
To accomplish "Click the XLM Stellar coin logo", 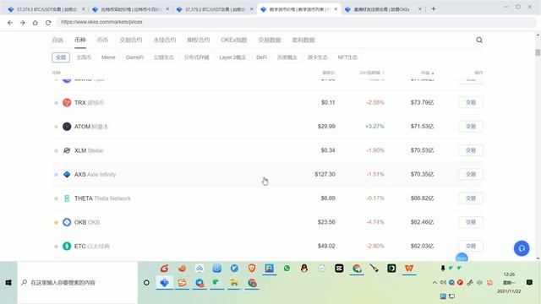I will coord(67,150).
